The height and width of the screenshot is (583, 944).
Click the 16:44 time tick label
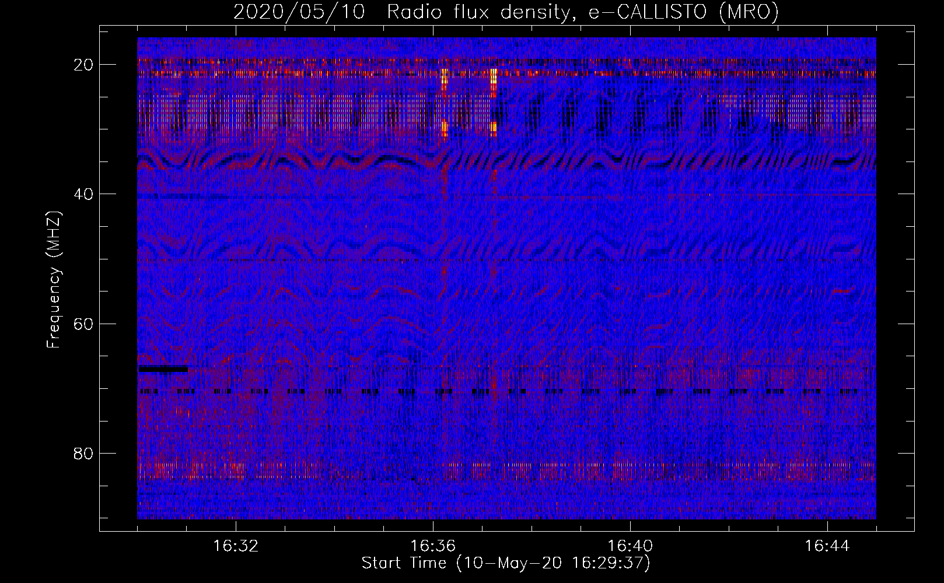pyautogui.click(x=827, y=546)
